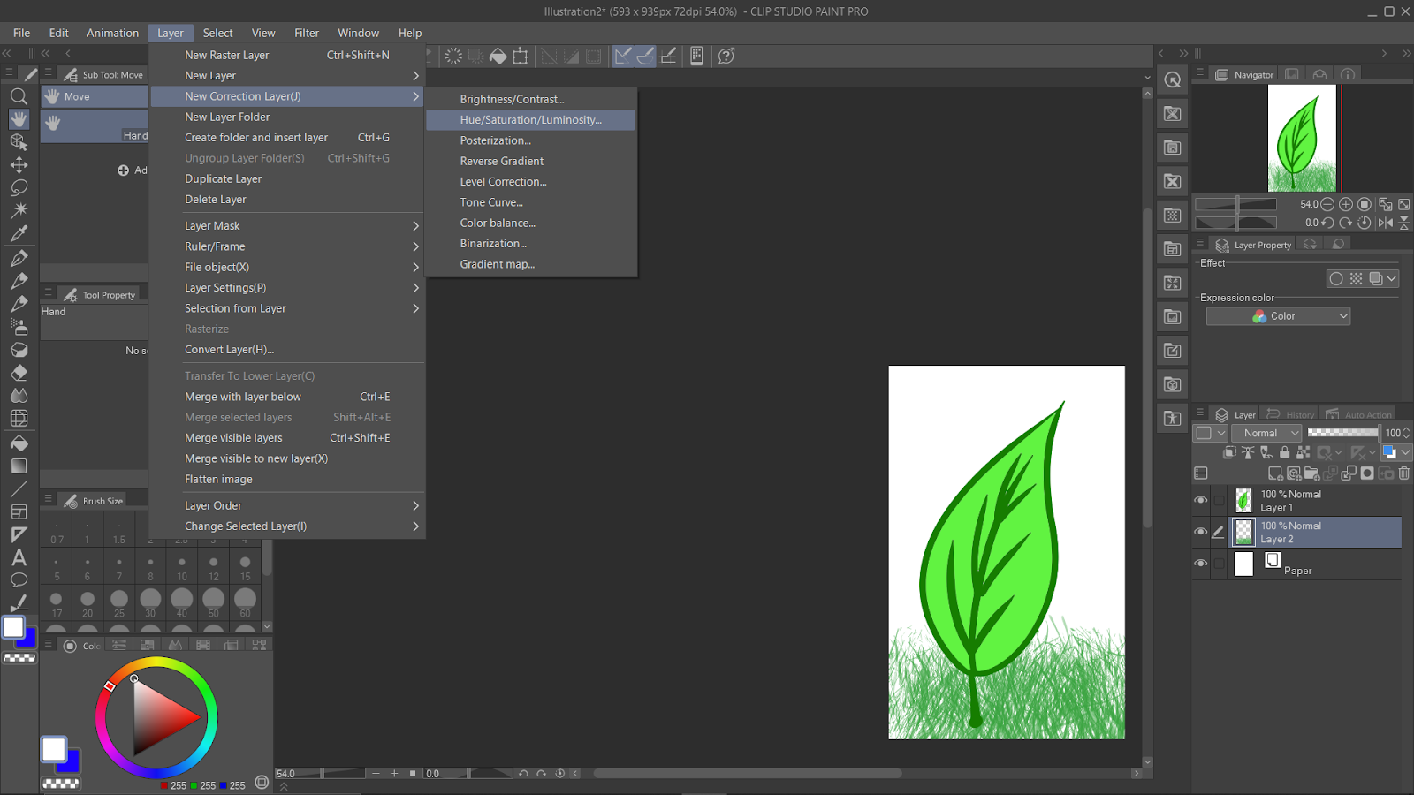Toggle Clip to Layer Below icon
The image size is (1414, 795).
(1229, 452)
